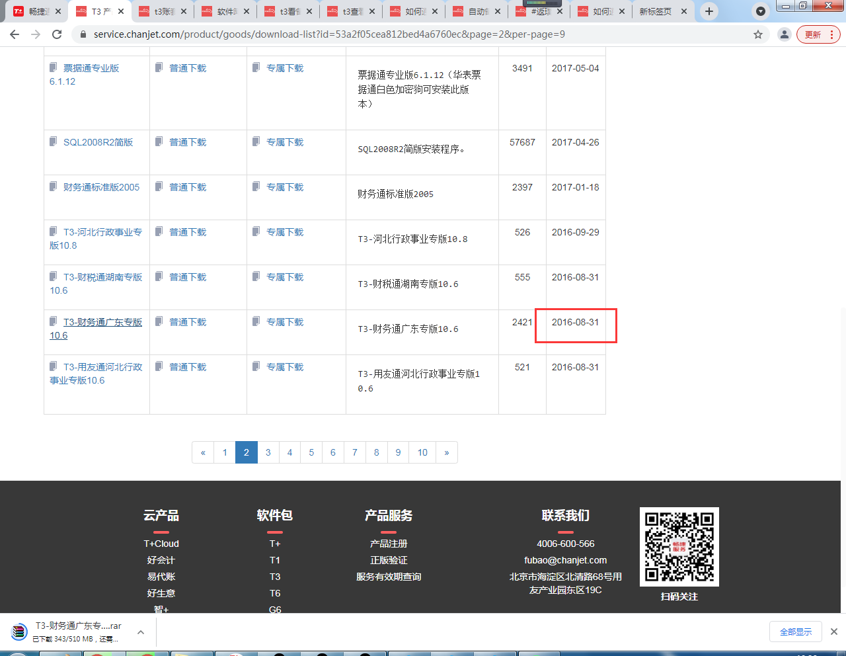846x656 pixels.
Task: Open 好会计 footer link
Action: click(x=161, y=560)
